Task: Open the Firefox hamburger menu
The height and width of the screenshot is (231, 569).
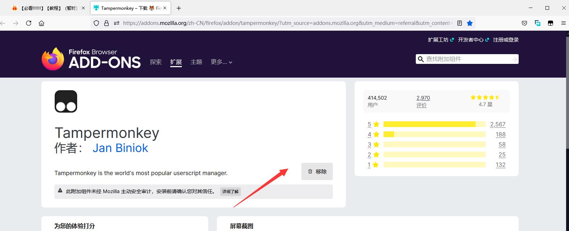Action: pyautogui.click(x=563, y=23)
